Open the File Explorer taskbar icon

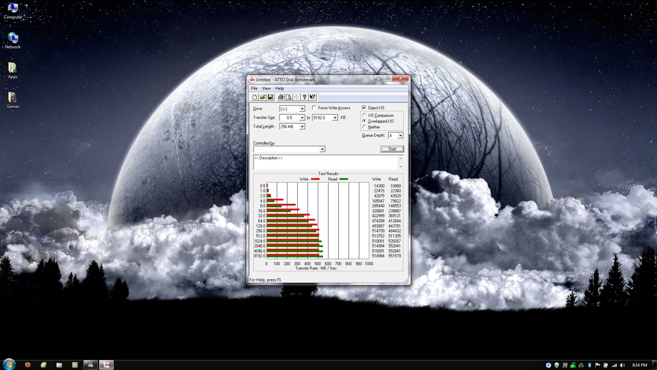pyautogui.click(x=59, y=365)
